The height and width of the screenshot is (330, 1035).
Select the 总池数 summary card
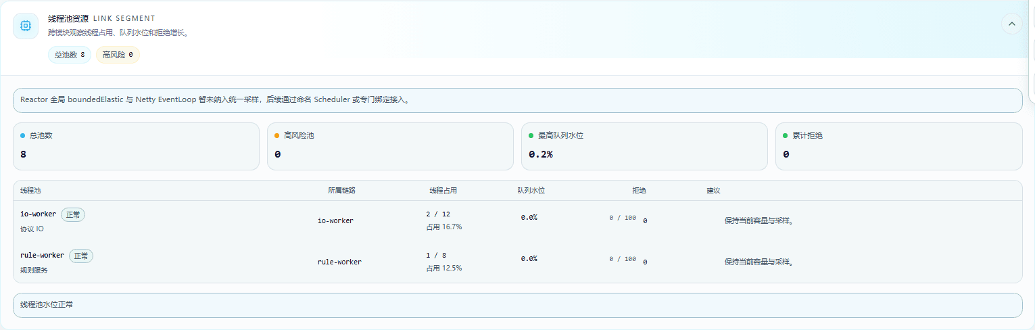click(x=136, y=146)
